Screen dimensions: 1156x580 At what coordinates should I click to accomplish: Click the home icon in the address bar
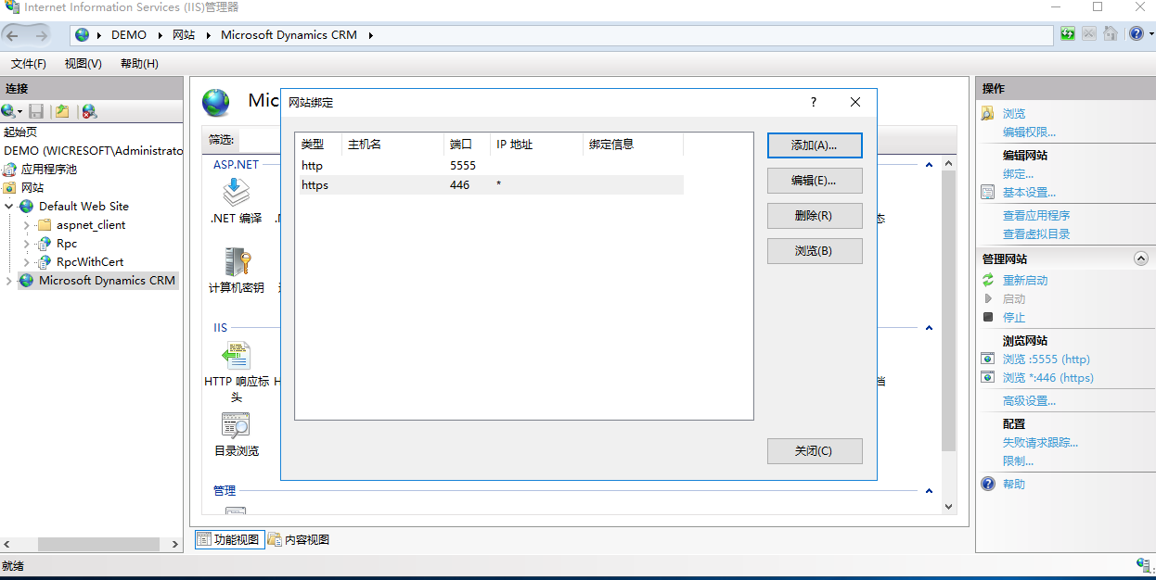(1111, 34)
